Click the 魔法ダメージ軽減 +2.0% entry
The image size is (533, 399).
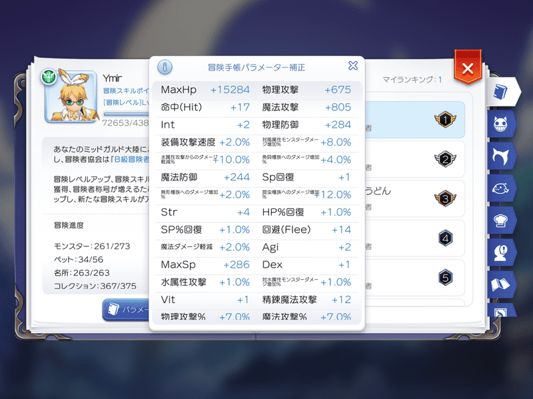click(205, 247)
